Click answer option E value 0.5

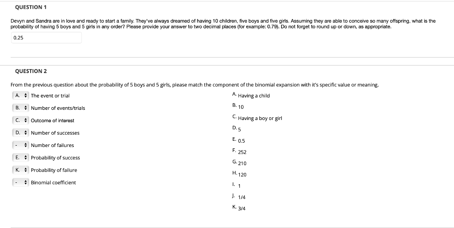[242, 141]
